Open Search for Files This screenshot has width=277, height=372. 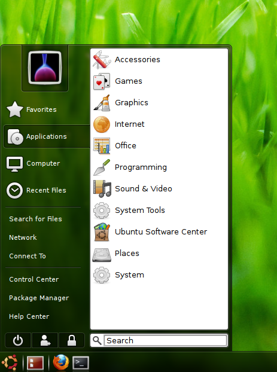pos(36,219)
